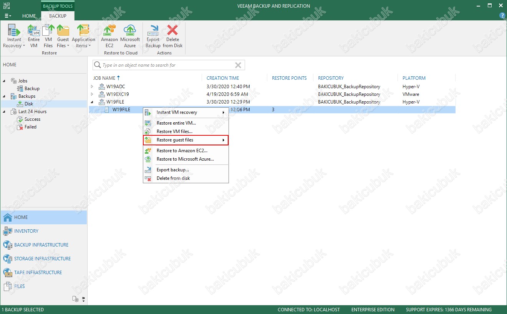507x314 pixels.
Task: Open the FILES navigation view
Action: [43, 286]
